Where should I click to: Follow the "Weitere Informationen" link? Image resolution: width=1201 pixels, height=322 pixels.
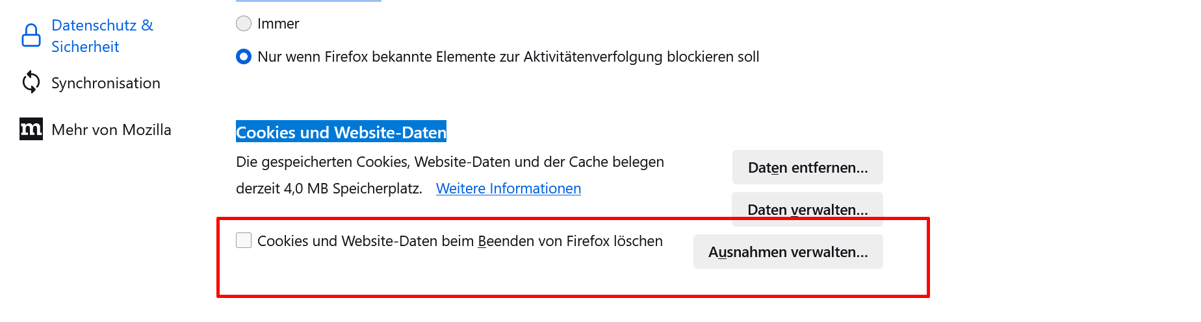pos(508,188)
